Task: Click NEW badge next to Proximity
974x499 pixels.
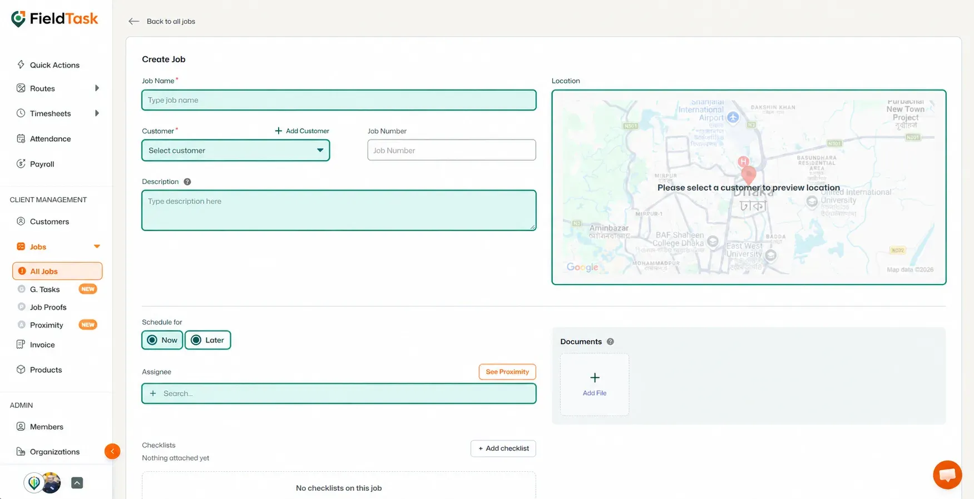Action: tap(88, 325)
